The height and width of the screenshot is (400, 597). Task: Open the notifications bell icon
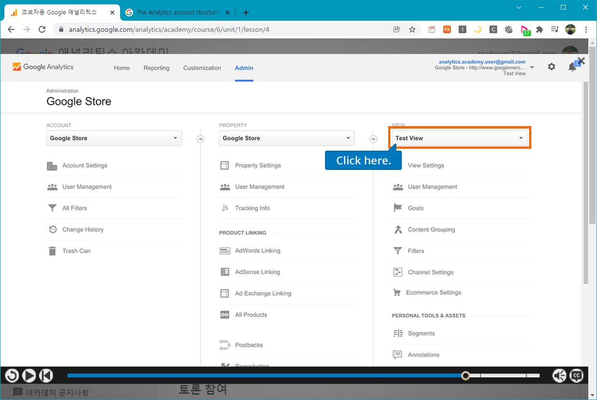[572, 67]
